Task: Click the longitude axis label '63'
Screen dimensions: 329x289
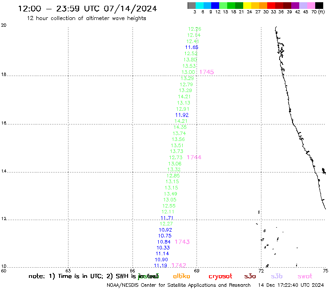Action: click(68, 271)
